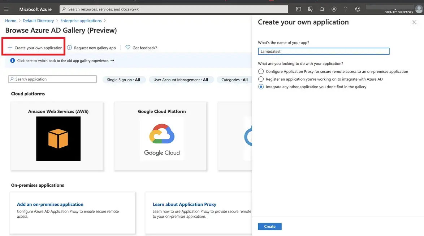This screenshot has height=236, width=424.
Task: Click the app name field containing Lambdatest
Action: click(x=323, y=51)
